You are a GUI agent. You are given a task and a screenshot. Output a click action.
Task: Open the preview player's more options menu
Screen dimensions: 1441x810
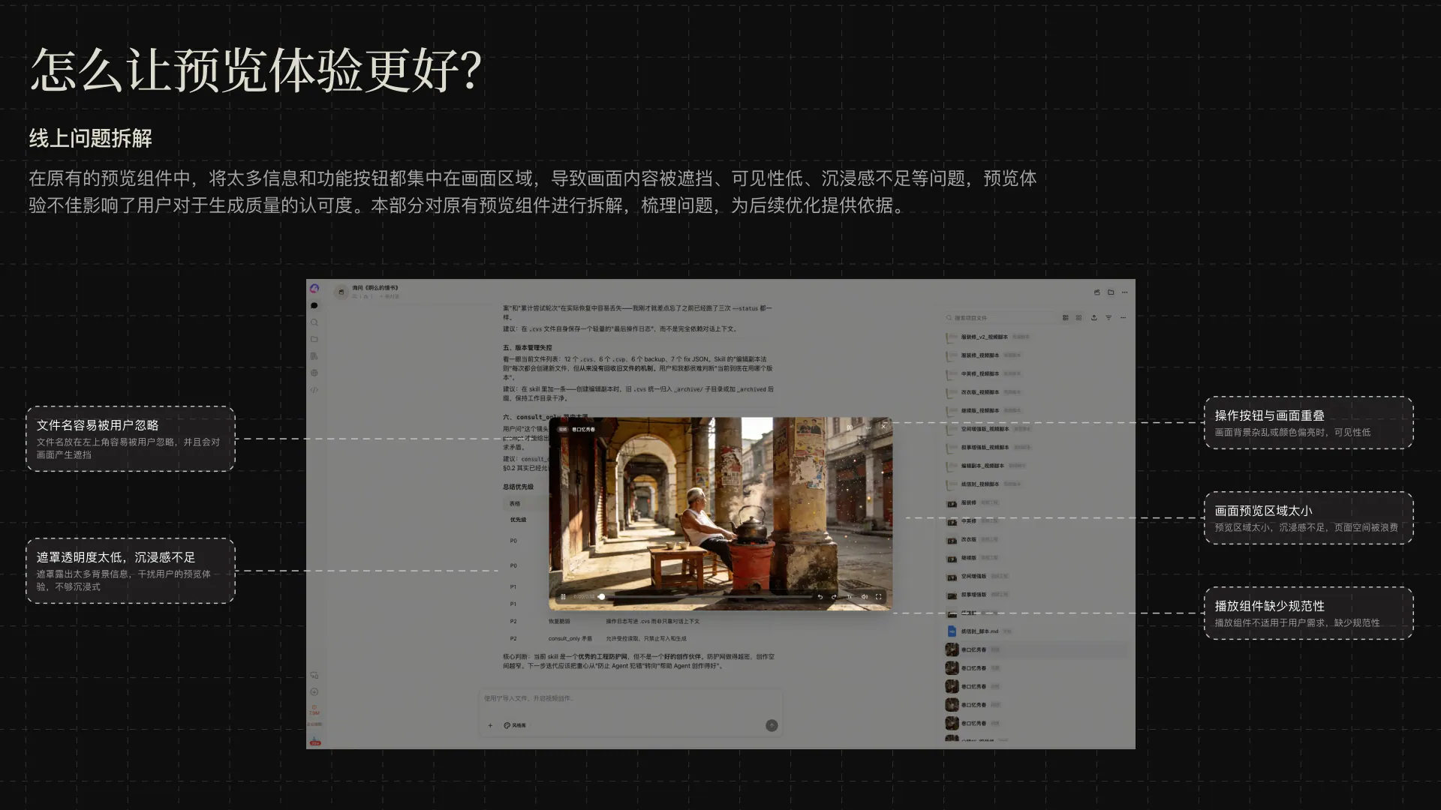click(x=867, y=427)
